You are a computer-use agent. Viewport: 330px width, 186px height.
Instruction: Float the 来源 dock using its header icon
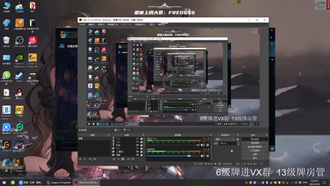(143, 135)
